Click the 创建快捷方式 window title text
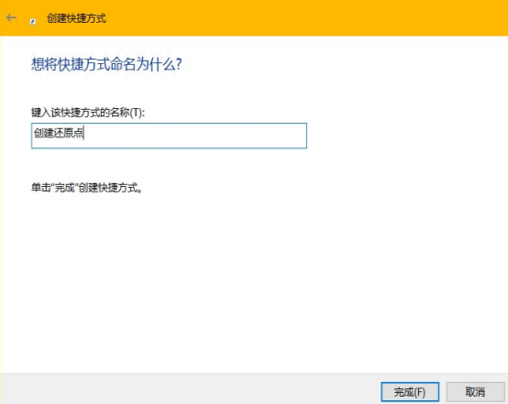The width and height of the screenshot is (508, 404). coord(76,18)
